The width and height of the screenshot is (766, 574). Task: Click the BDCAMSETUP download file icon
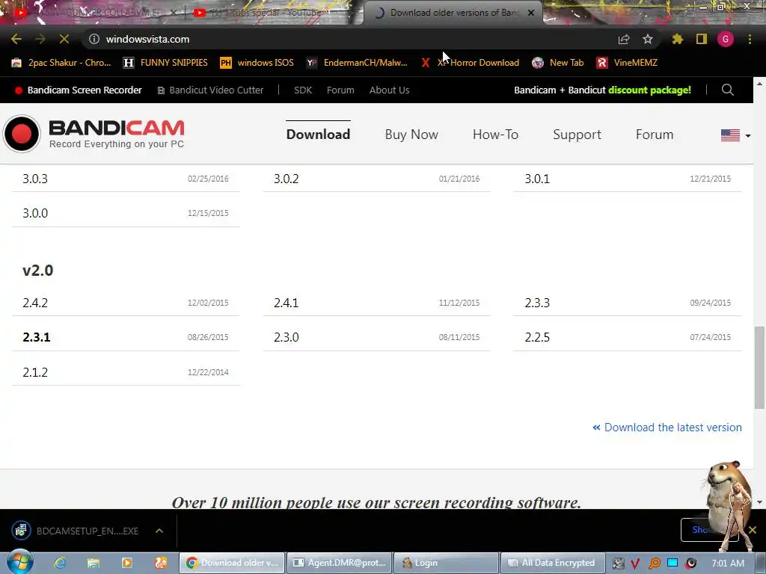(x=21, y=531)
